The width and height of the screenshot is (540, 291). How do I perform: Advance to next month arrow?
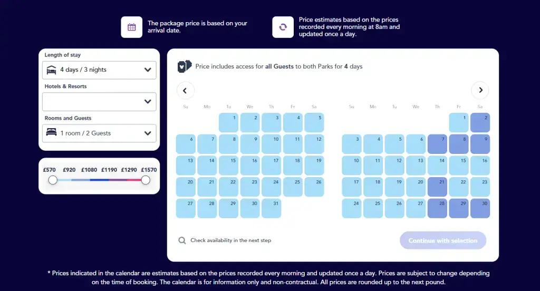click(x=480, y=90)
